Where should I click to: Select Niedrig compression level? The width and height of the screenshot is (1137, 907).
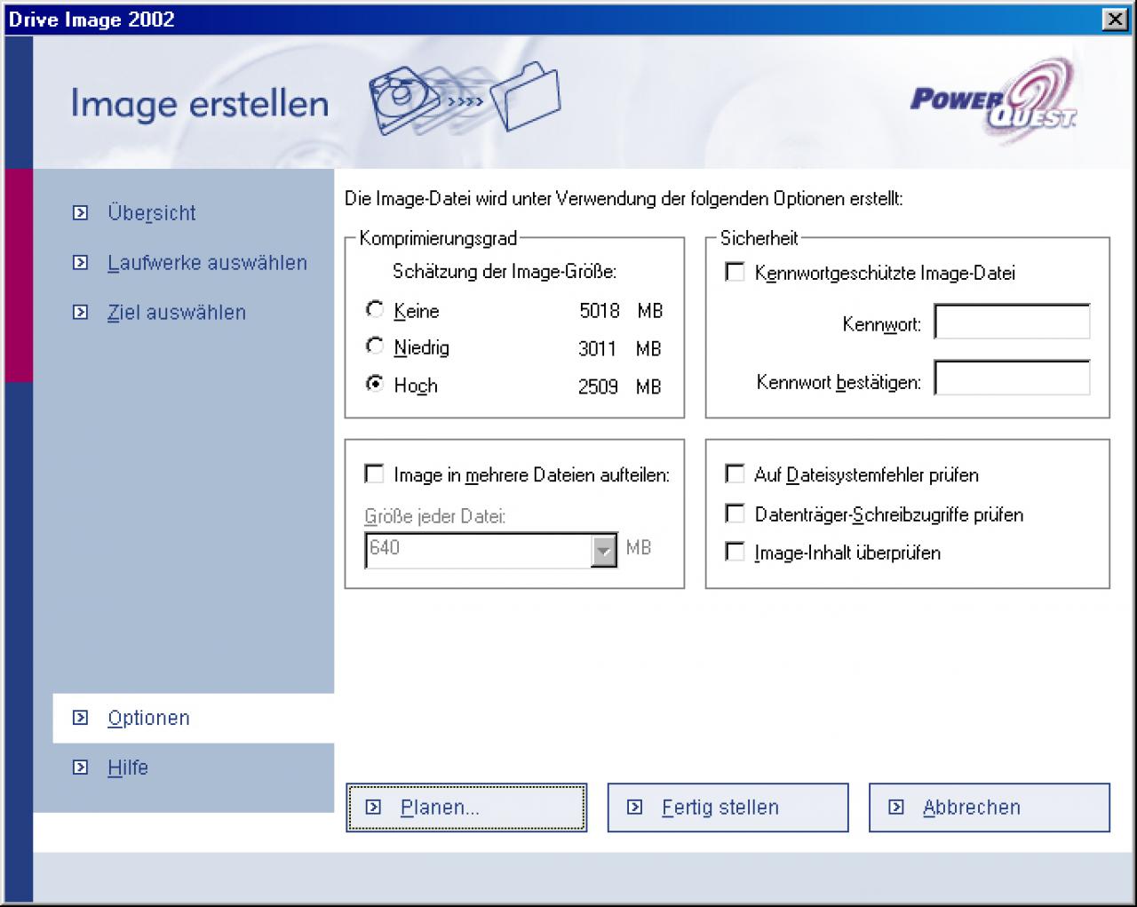[375, 346]
